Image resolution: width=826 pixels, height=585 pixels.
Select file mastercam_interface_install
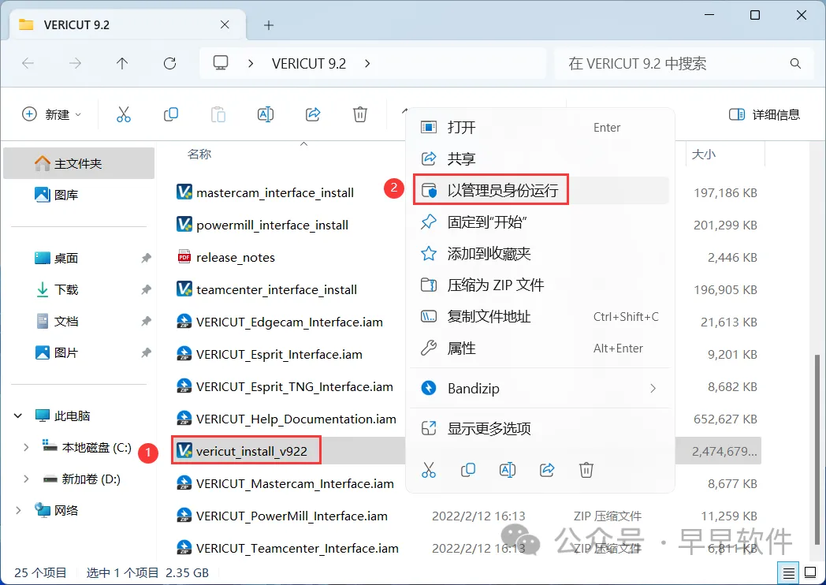point(274,193)
